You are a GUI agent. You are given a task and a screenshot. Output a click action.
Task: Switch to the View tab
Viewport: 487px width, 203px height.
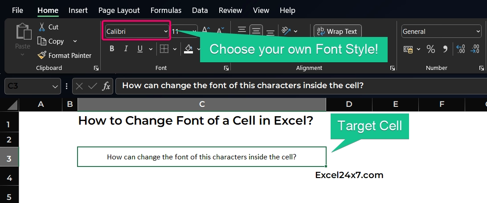click(x=261, y=10)
